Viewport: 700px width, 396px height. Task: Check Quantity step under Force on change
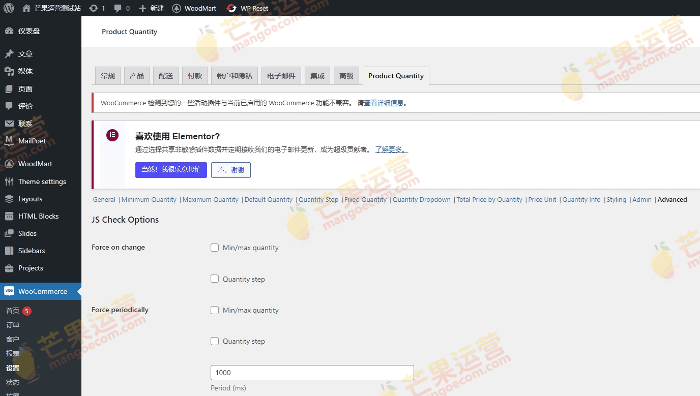click(215, 279)
